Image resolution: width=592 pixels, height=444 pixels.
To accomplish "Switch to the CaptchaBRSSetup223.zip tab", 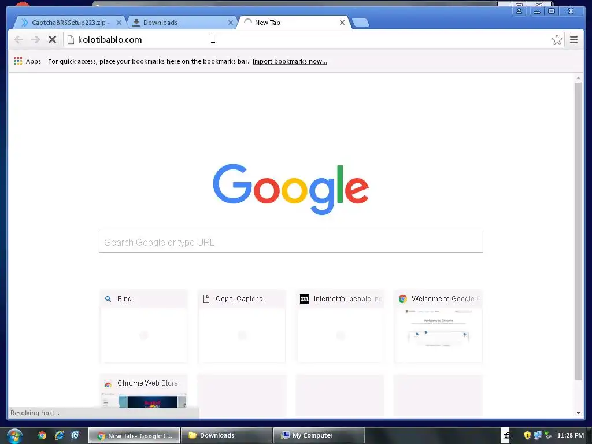I will [68, 23].
